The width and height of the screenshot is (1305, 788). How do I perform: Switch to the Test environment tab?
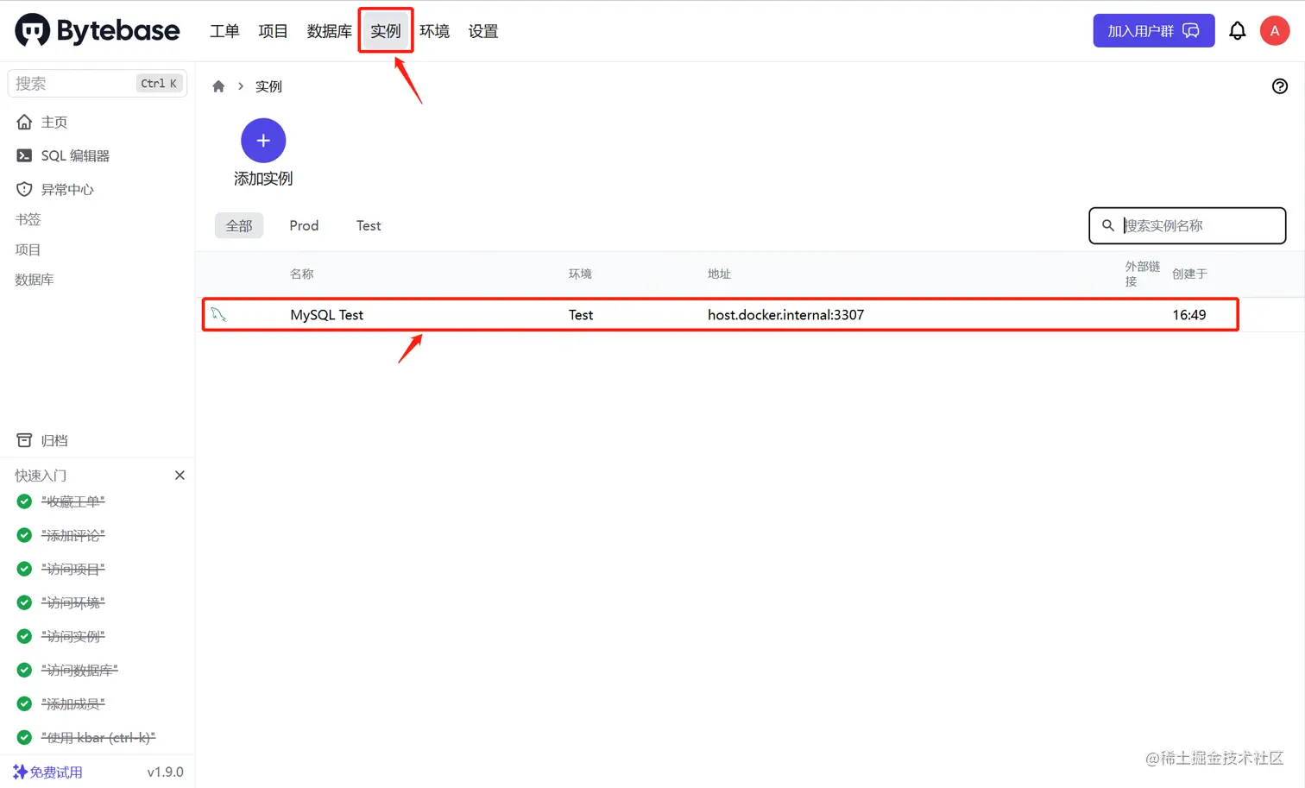pyautogui.click(x=369, y=225)
